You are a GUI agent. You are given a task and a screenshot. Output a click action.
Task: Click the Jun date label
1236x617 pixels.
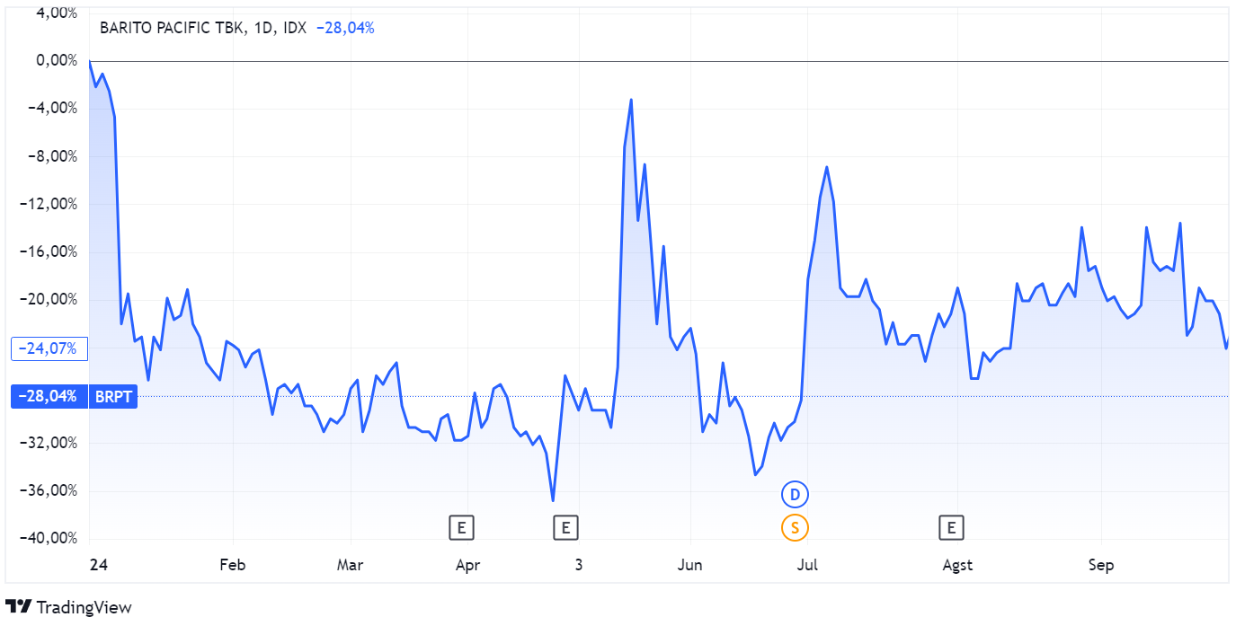click(x=690, y=565)
